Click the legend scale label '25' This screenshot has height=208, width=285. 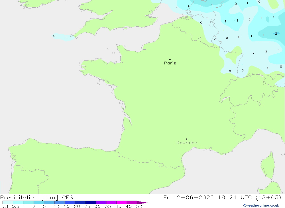click(87, 206)
